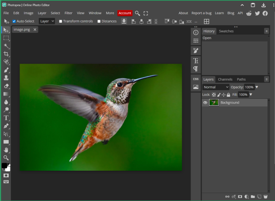Choose the Type tool
Screen dimensions: 275x201
(x=6, y=118)
